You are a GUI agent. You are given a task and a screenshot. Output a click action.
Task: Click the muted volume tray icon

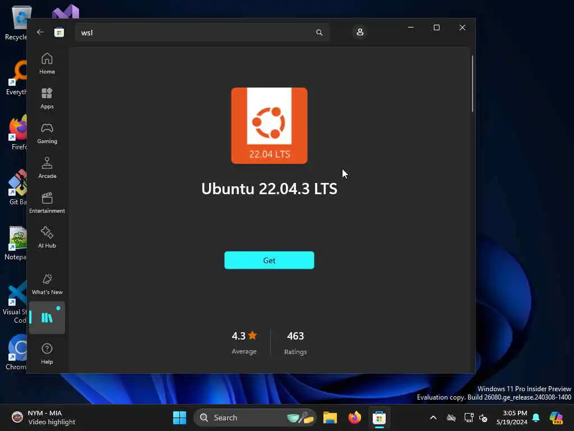[x=483, y=418]
